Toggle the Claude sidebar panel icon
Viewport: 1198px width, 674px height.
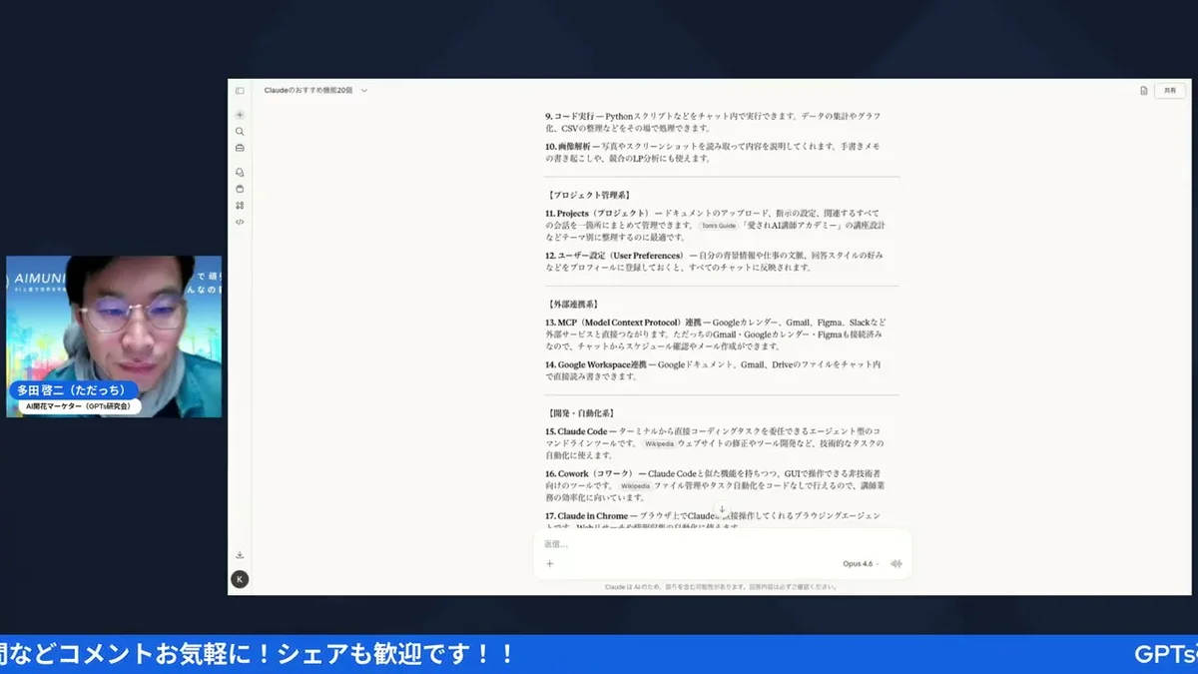coord(240,90)
